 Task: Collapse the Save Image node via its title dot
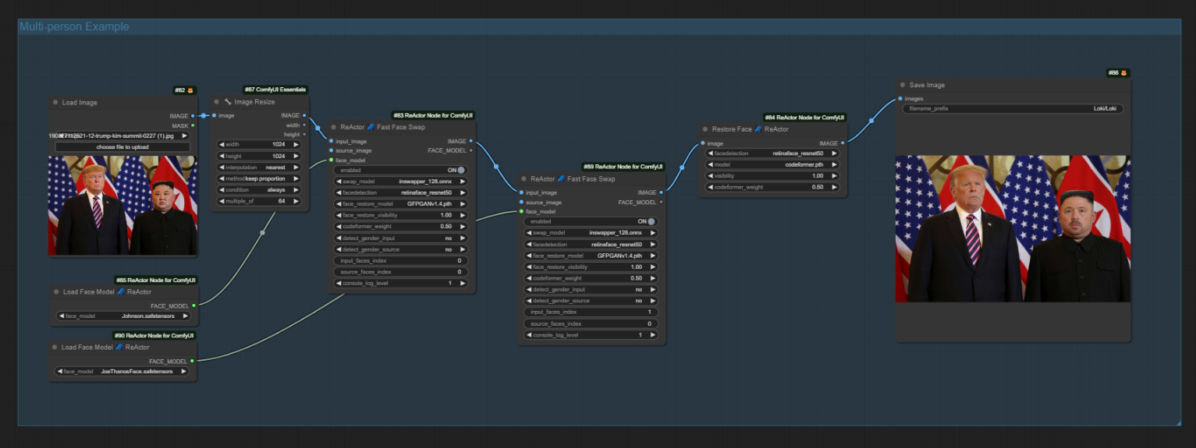pyautogui.click(x=903, y=85)
